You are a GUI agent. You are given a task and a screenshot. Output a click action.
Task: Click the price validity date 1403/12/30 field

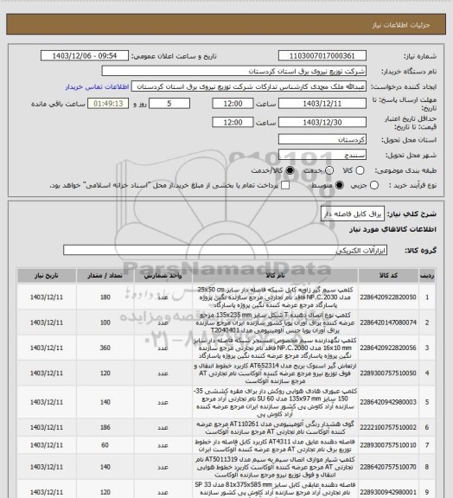pos(322,122)
